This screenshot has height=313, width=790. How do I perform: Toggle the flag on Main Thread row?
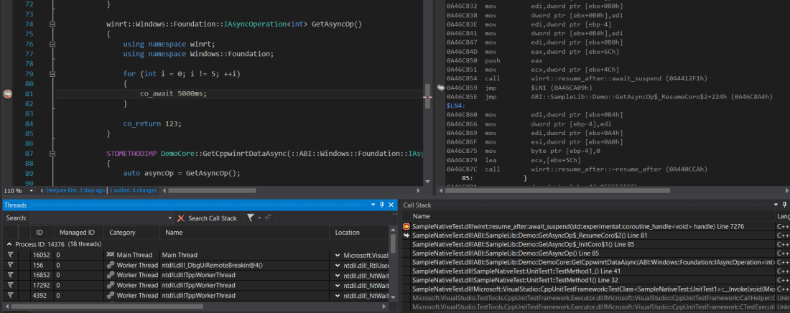pyautogui.click(x=11, y=255)
